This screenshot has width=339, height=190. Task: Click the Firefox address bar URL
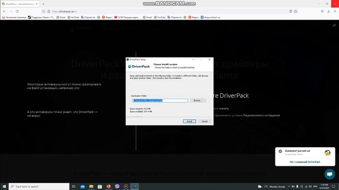[x=64, y=12]
